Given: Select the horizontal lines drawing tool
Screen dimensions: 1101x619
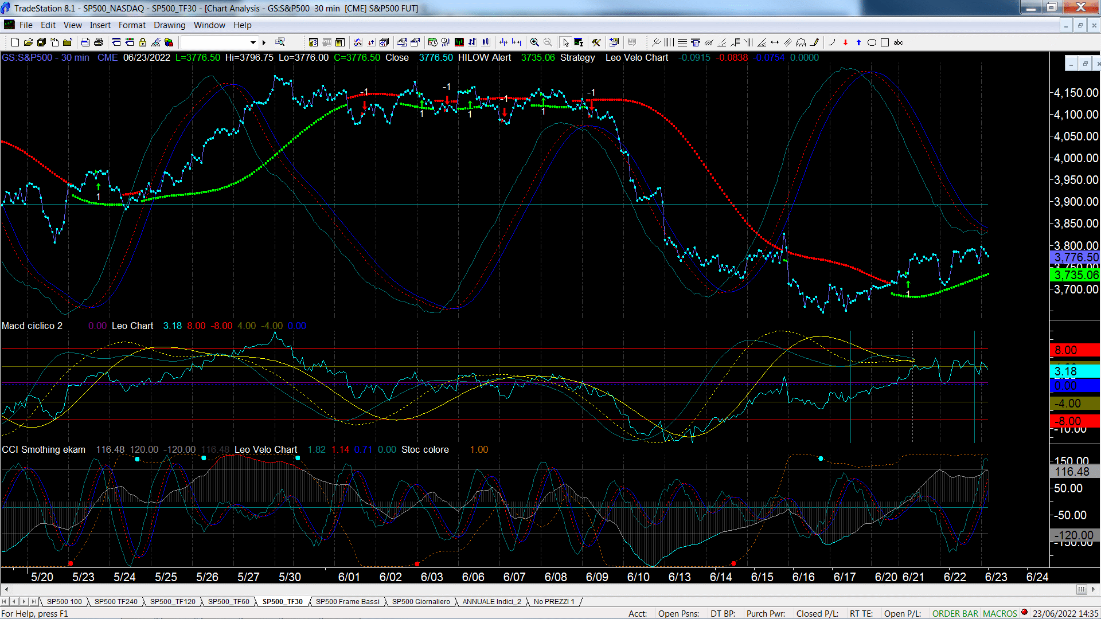Looking at the screenshot, I should pos(682,42).
